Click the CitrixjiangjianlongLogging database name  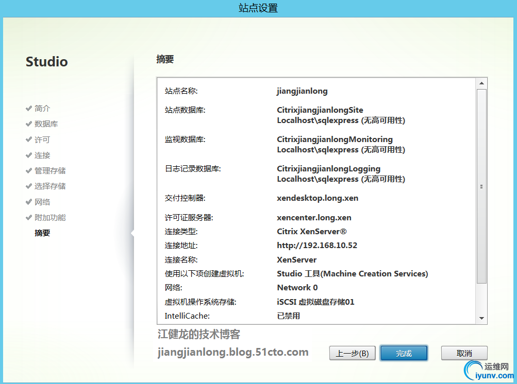328,169
